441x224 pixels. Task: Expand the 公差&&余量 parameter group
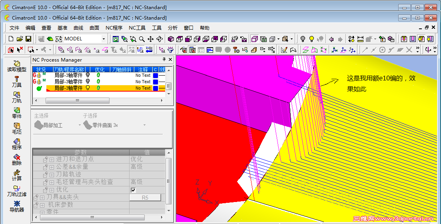(52, 167)
